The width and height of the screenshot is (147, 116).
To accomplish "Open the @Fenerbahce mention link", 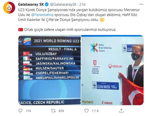I will tap(42, 15).
